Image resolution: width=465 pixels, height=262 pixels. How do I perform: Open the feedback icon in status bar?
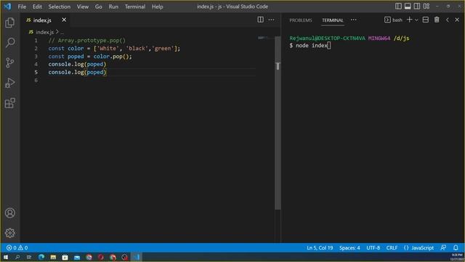(443, 247)
